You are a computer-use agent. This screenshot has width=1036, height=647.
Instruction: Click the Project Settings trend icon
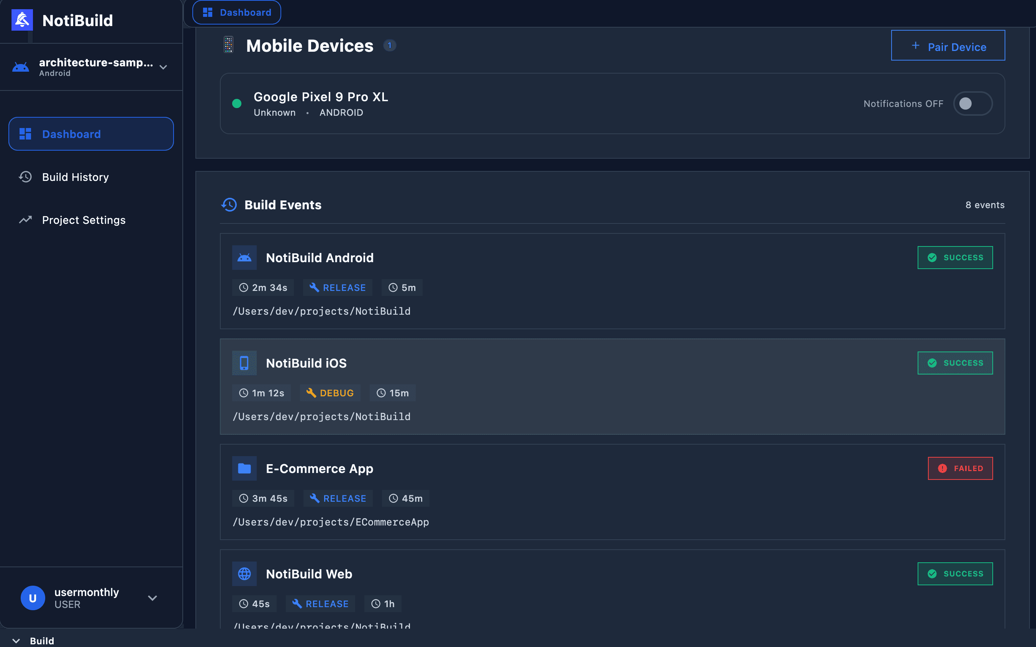point(25,220)
